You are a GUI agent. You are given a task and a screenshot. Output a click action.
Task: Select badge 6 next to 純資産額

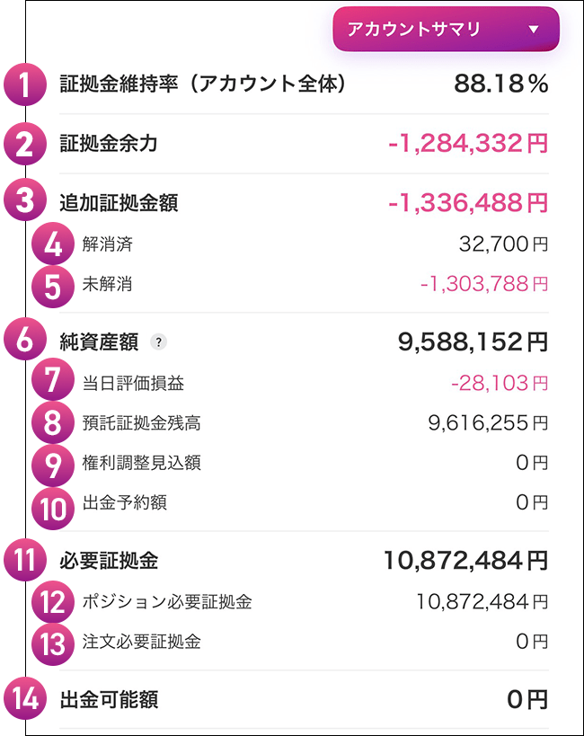coord(24,340)
